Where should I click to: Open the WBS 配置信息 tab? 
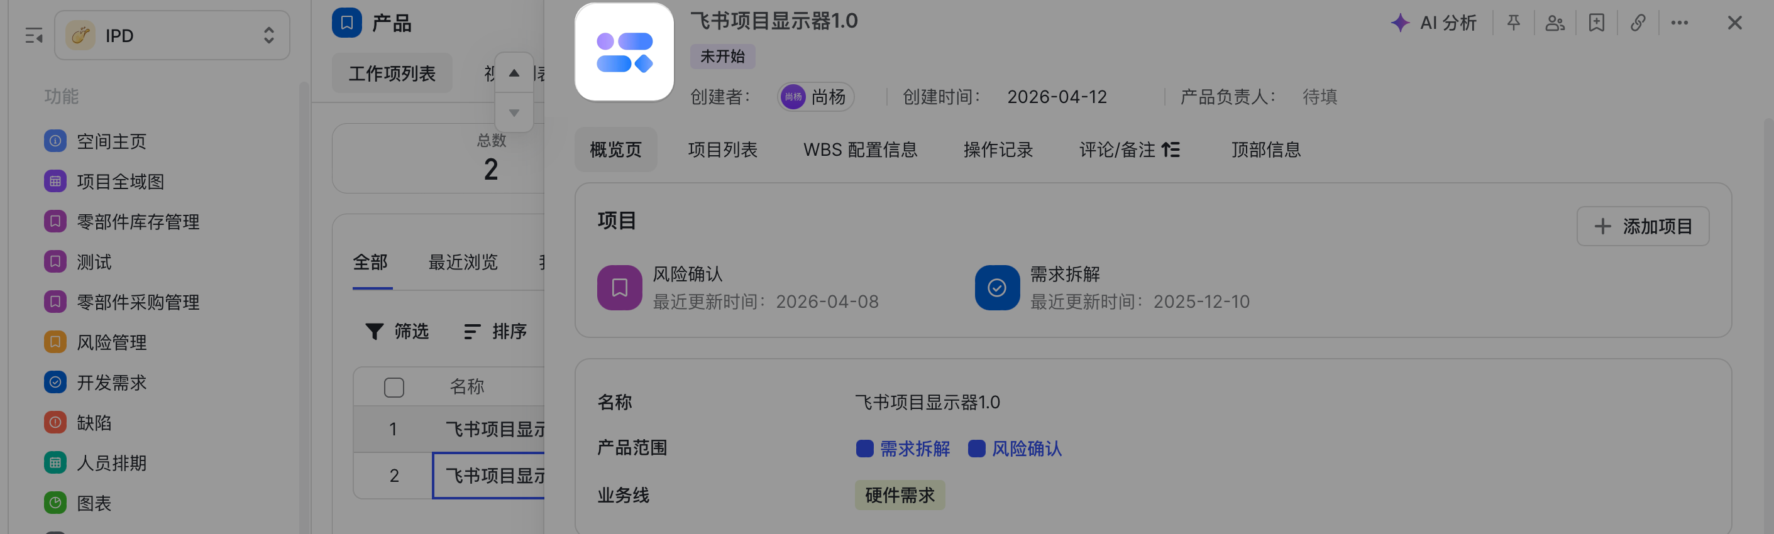[860, 150]
